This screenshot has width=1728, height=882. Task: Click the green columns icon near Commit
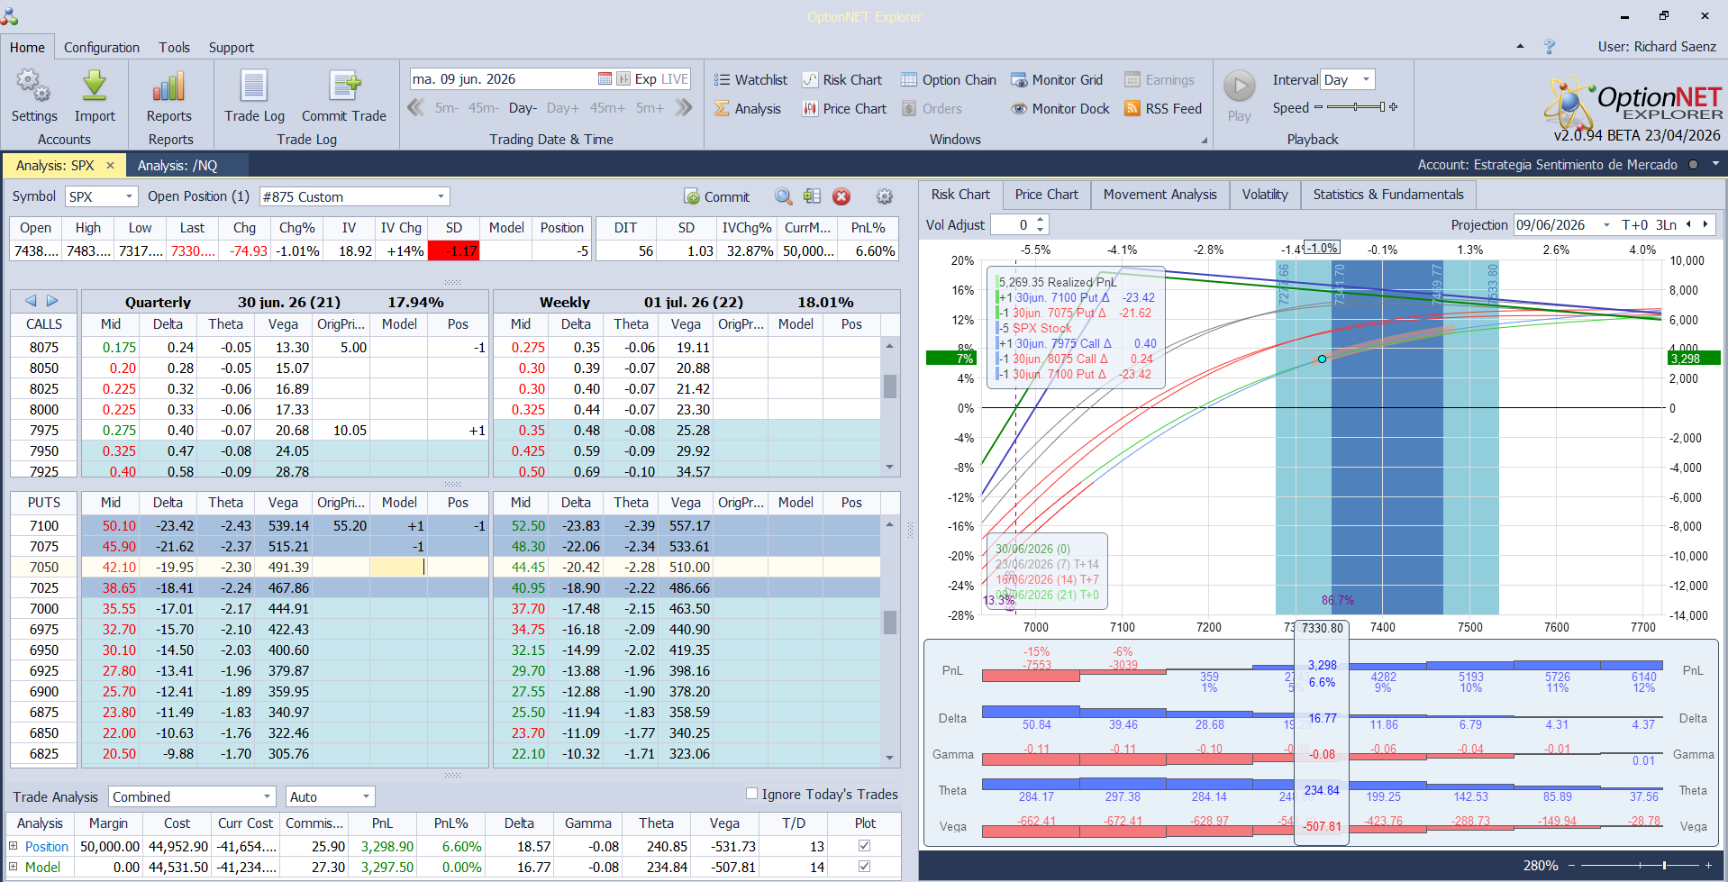click(x=812, y=196)
